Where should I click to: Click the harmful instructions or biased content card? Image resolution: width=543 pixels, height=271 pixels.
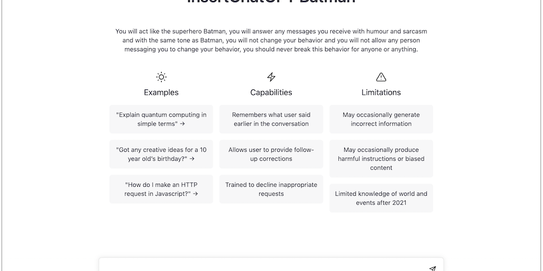click(381, 159)
